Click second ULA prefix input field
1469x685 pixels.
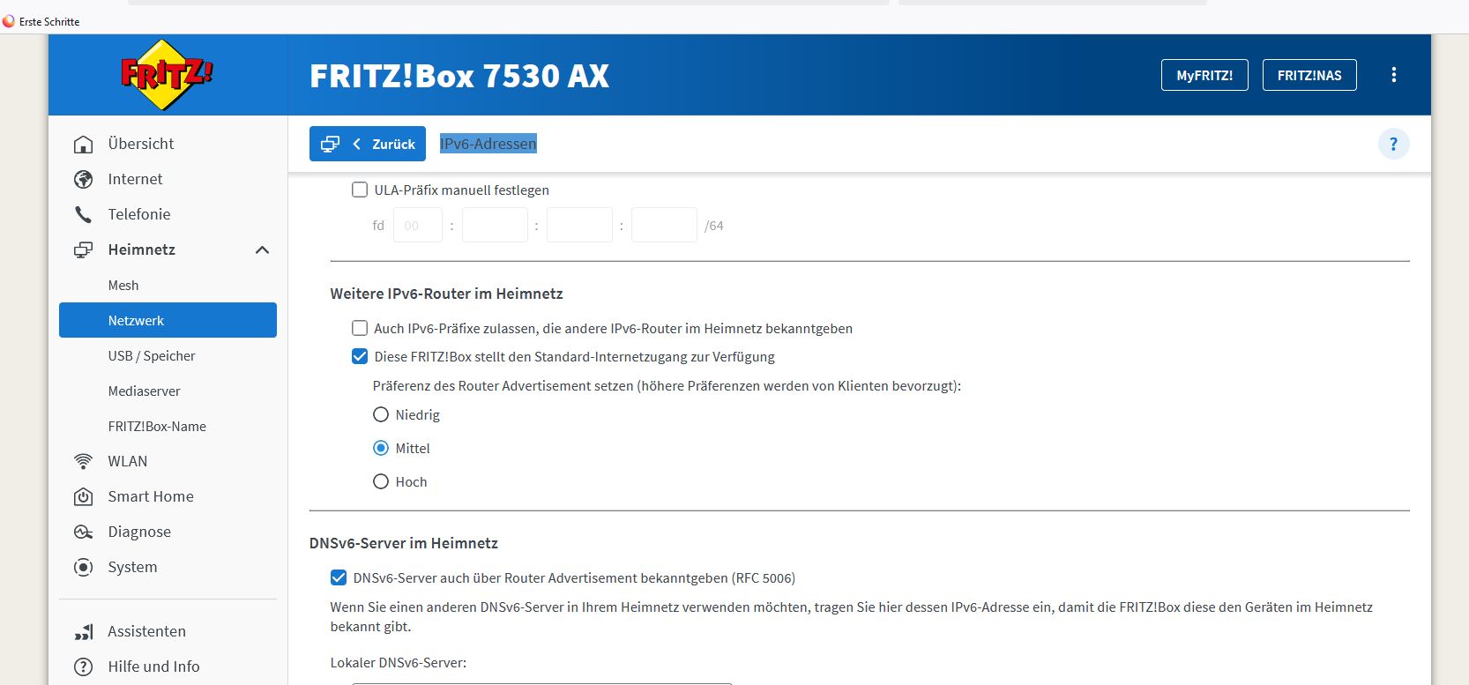click(x=495, y=225)
